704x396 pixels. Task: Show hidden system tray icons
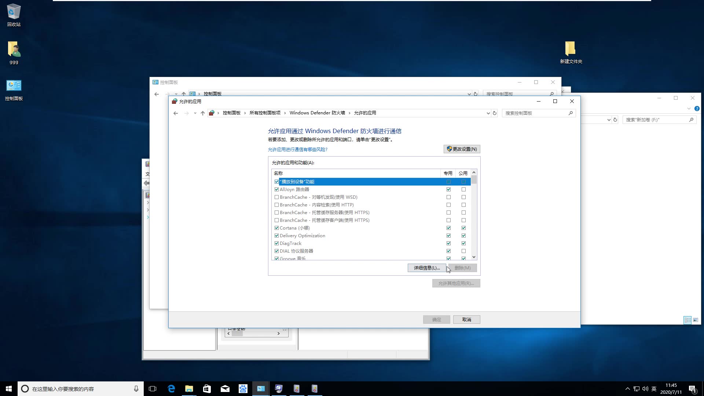pos(627,389)
